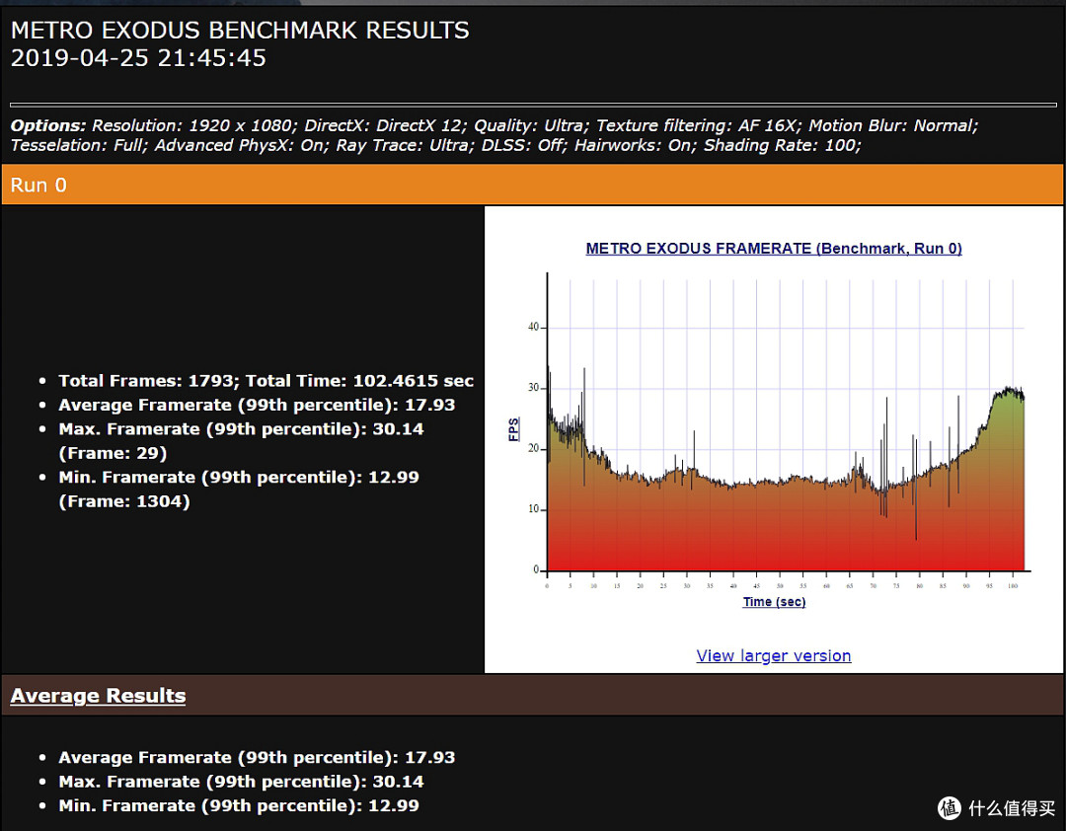The height and width of the screenshot is (831, 1066).
Task: Click Motion Blur: Normal option text
Action: pos(893,125)
